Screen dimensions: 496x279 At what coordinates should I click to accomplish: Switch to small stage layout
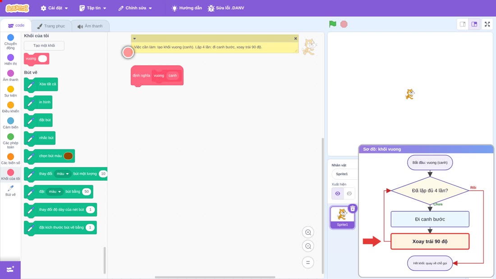463,24
